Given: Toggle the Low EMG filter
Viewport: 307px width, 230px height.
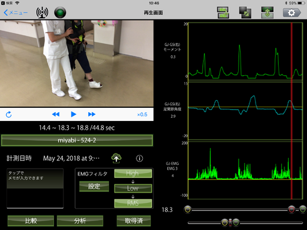Looking at the screenshot, I should pyautogui.click(x=133, y=188).
